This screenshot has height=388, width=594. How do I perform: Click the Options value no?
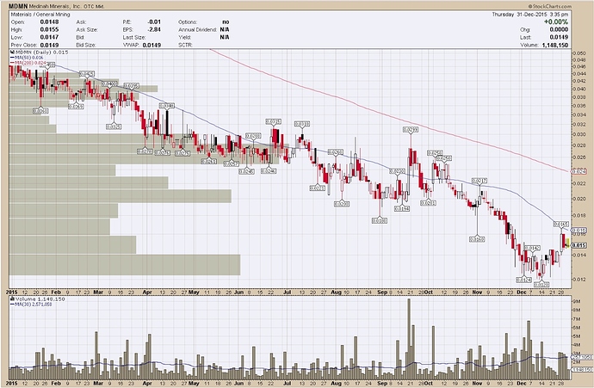pos(226,22)
